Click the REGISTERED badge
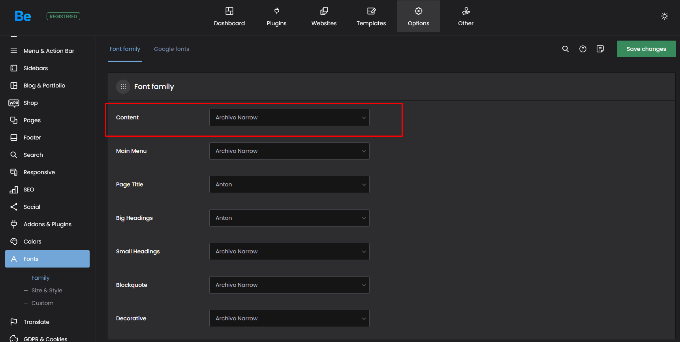This screenshot has width=680, height=342. click(x=63, y=16)
